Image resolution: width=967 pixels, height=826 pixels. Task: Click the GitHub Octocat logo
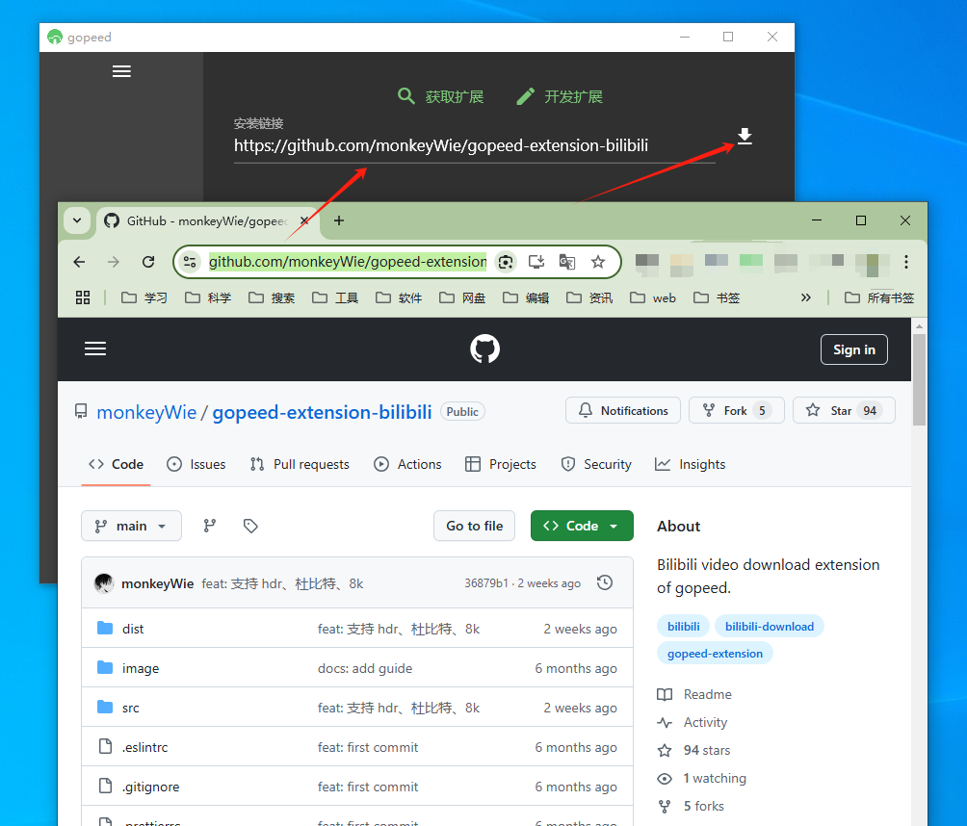pos(484,348)
